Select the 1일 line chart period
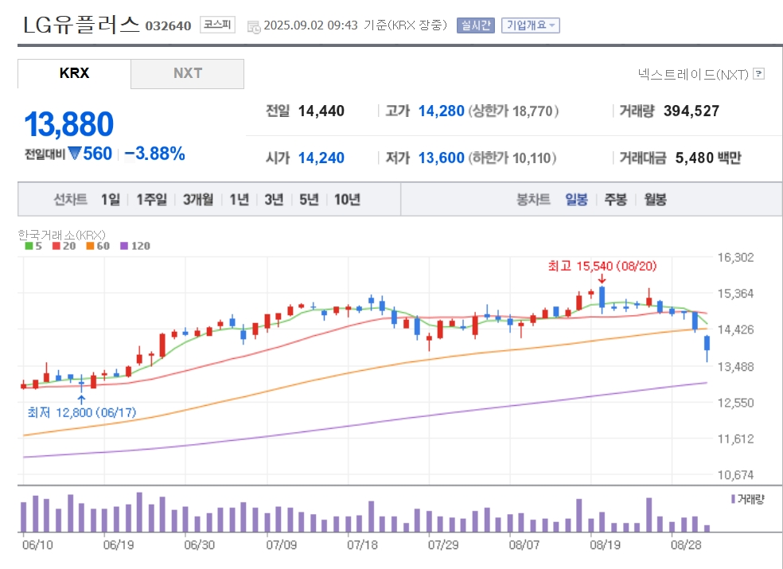Screen dimensions: 783x569 111,200
